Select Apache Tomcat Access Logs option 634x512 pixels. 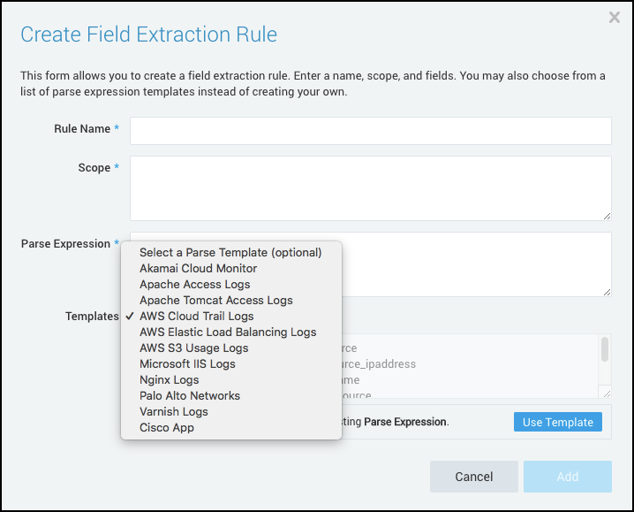(216, 301)
